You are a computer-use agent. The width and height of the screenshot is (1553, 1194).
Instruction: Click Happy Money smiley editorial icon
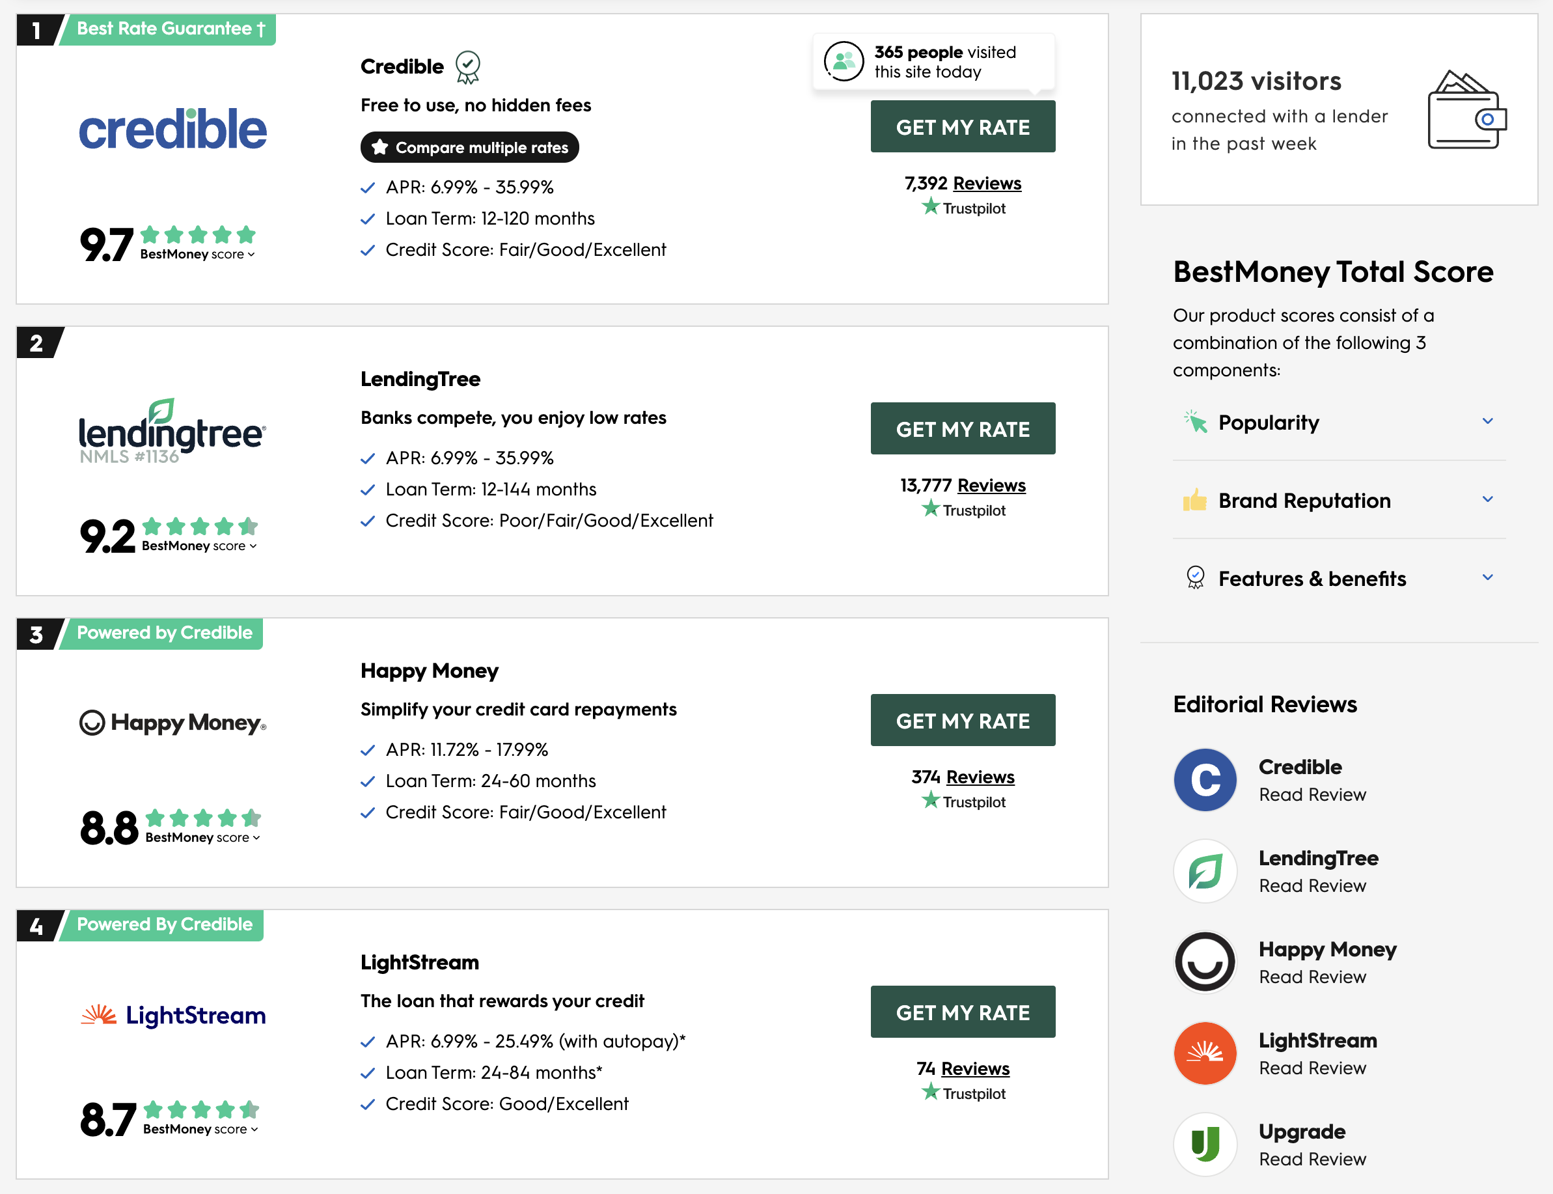[x=1205, y=962]
